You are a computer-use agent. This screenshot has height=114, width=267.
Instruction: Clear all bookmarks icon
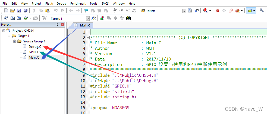(x=106, y=11)
